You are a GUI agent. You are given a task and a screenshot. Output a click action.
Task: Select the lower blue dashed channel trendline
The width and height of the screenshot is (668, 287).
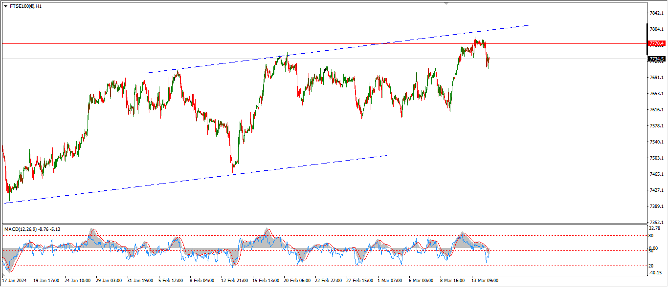pos(196,179)
